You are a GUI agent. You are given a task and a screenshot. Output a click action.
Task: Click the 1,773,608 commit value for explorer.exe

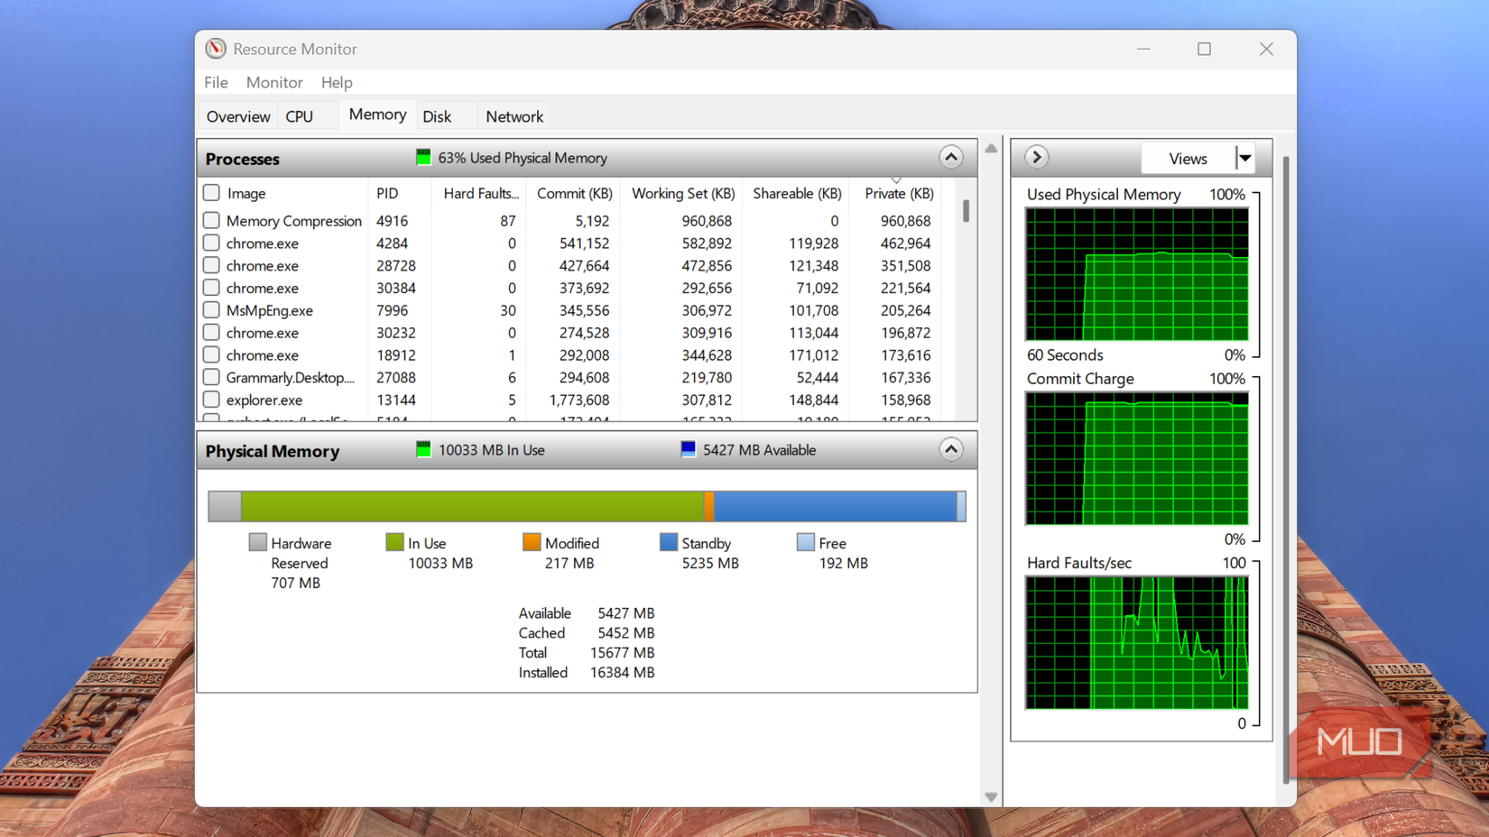(x=579, y=400)
